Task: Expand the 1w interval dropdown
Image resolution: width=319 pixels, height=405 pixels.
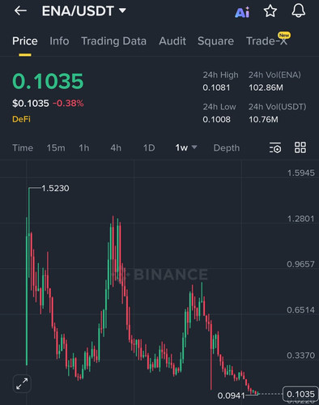Action: 186,147
